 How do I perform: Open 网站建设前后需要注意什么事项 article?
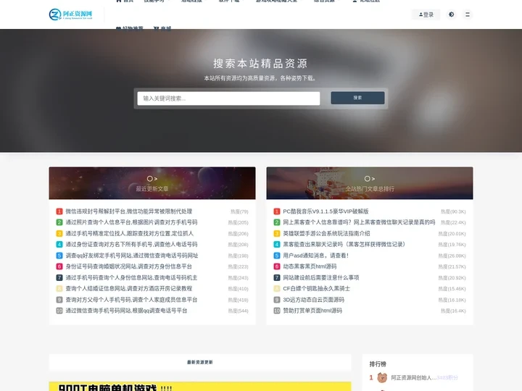coord(321,277)
